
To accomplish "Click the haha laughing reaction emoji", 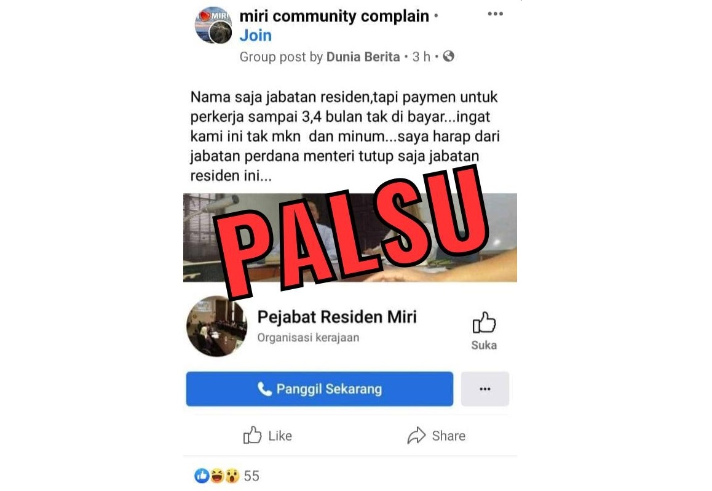I will [x=217, y=476].
